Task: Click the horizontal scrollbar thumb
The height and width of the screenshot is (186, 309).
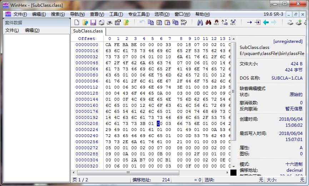Action: pyautogui.click(x=128, y=172)
